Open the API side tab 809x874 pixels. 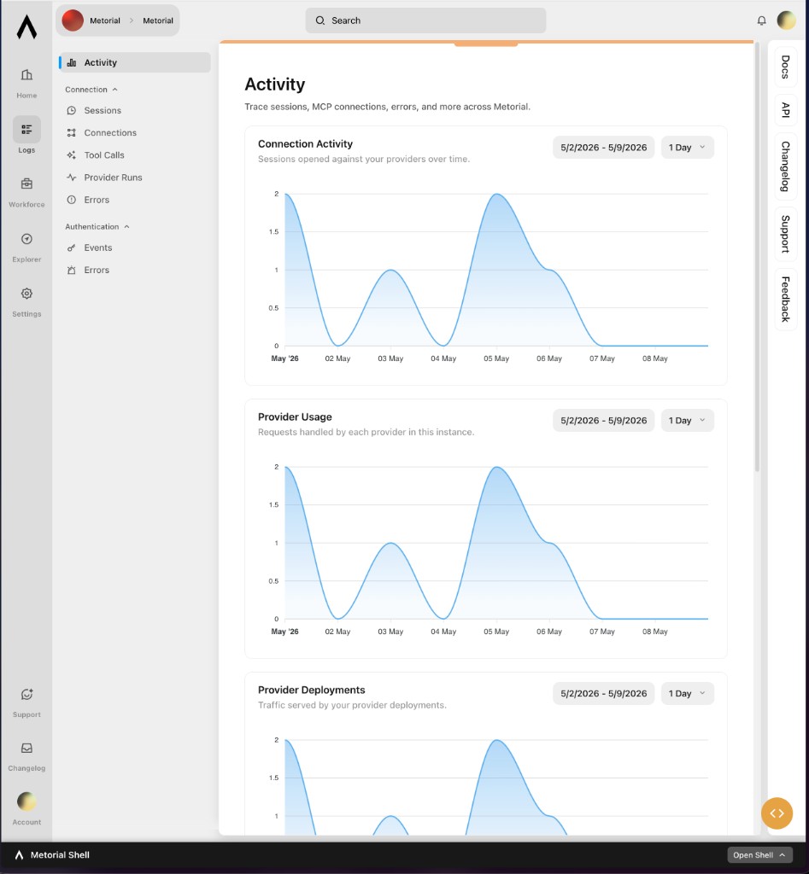[786, 110]
